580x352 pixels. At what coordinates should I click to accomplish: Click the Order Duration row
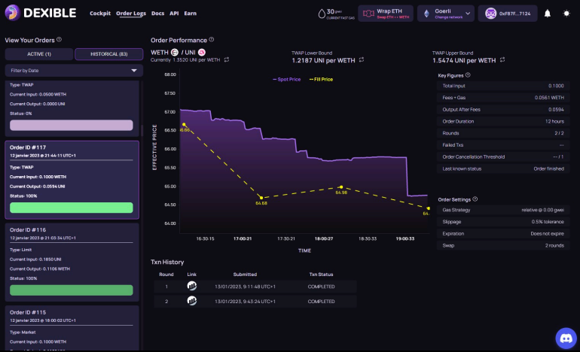(x=503, y=121)
